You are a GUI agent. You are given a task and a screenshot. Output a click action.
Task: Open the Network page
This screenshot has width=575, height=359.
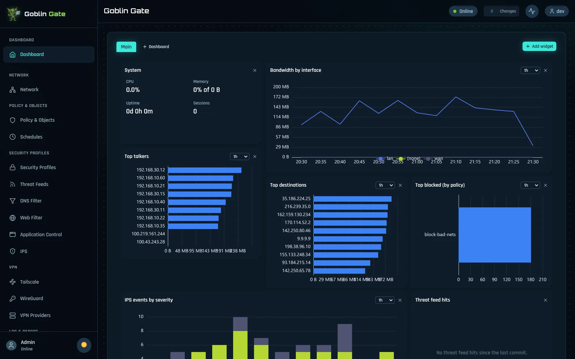[x=49, y=90]
